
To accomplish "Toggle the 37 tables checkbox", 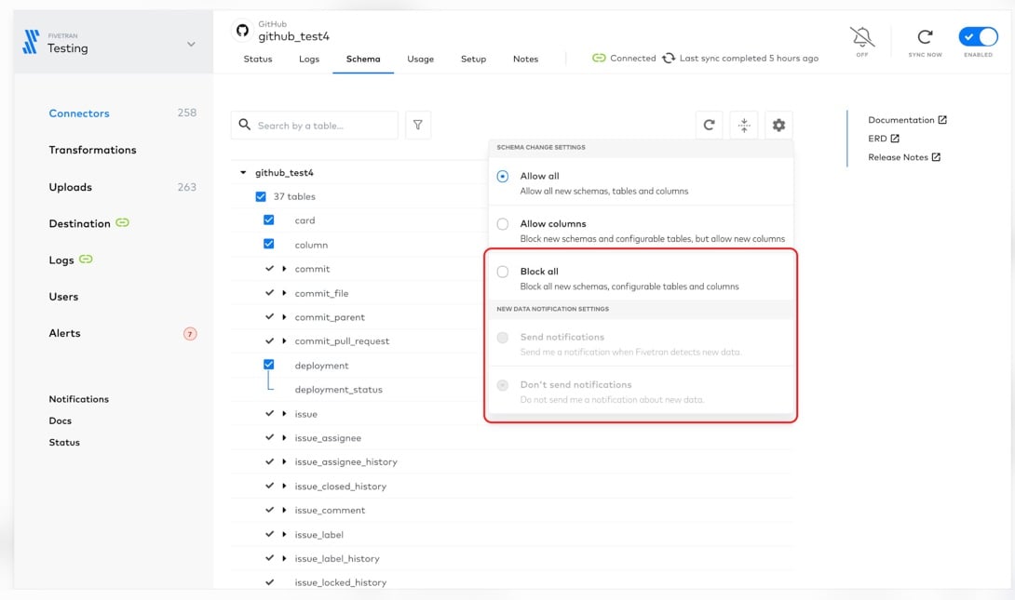I will tap(260, 196).
